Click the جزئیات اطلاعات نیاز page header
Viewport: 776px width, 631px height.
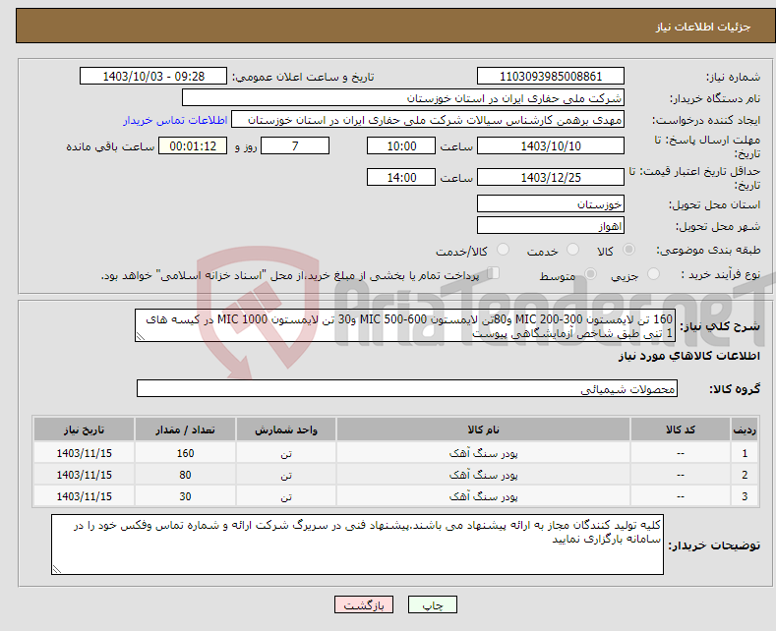(x=703, y=27)
